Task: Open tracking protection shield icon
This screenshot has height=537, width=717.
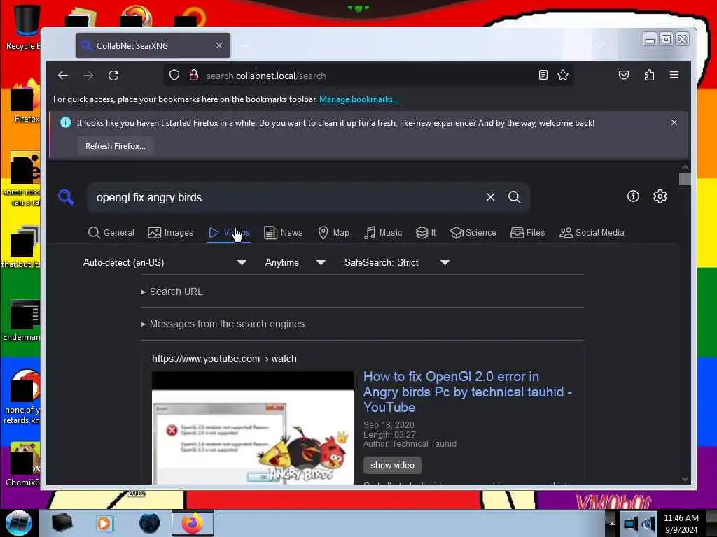Action: point(174,76)
